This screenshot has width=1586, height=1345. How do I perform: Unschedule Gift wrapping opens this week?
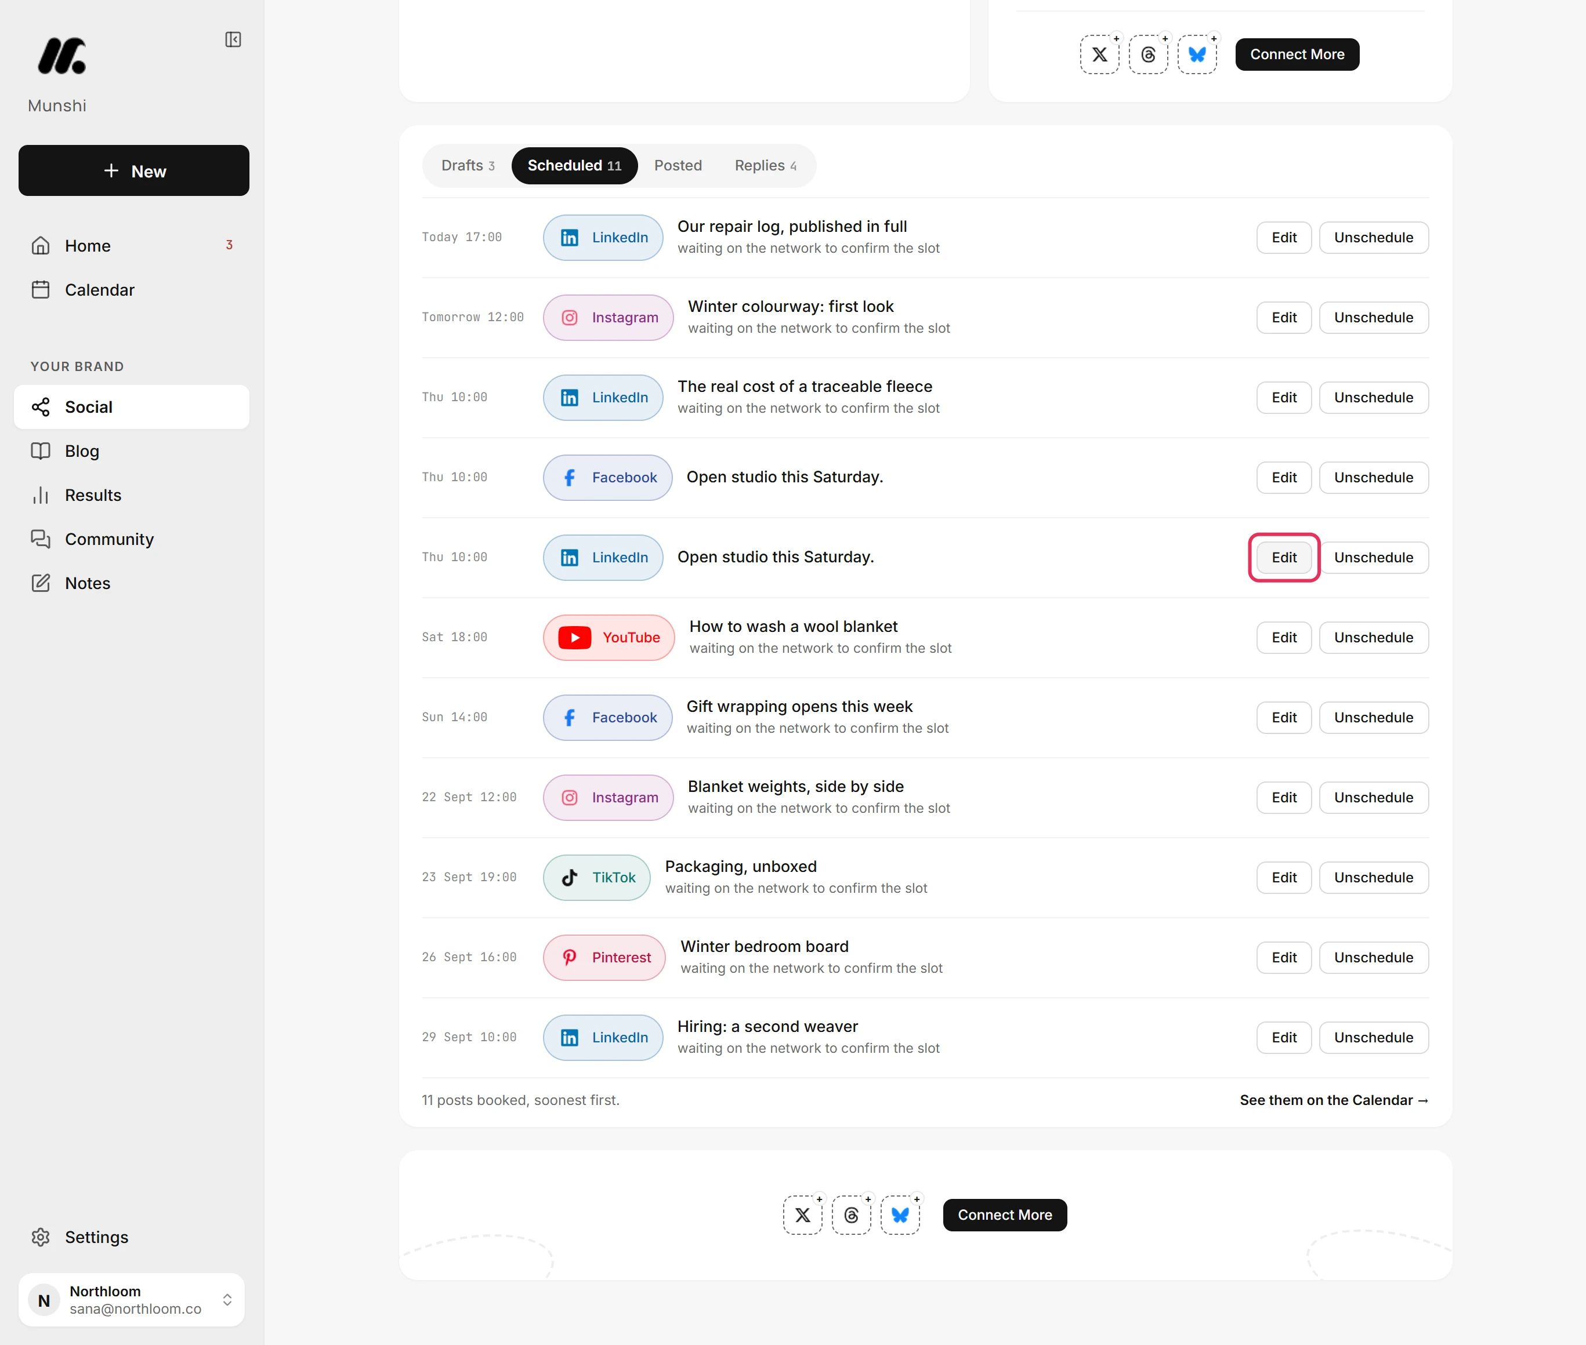(1373, 718)
